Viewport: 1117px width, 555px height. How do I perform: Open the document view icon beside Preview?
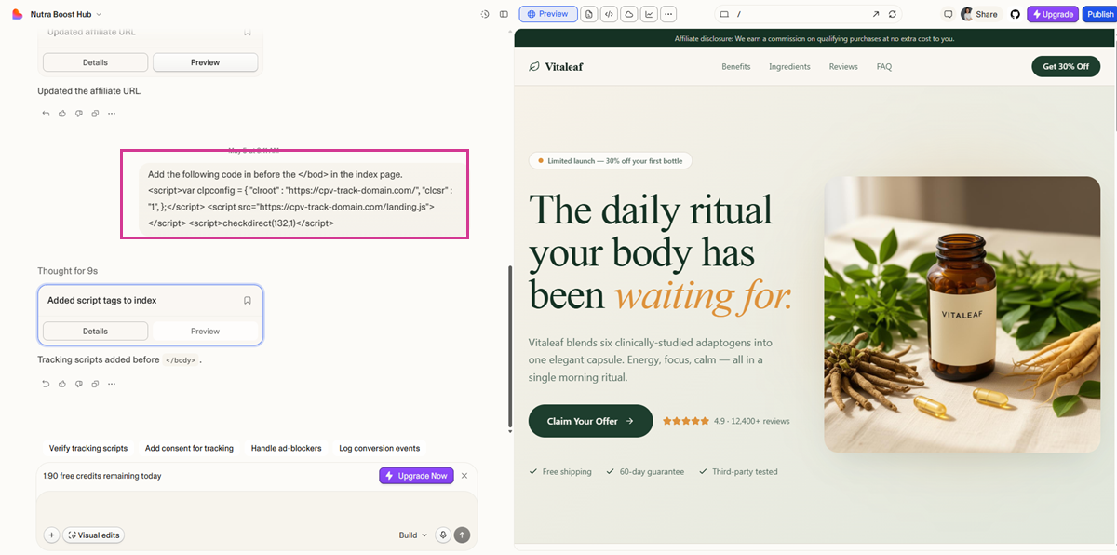589,14
